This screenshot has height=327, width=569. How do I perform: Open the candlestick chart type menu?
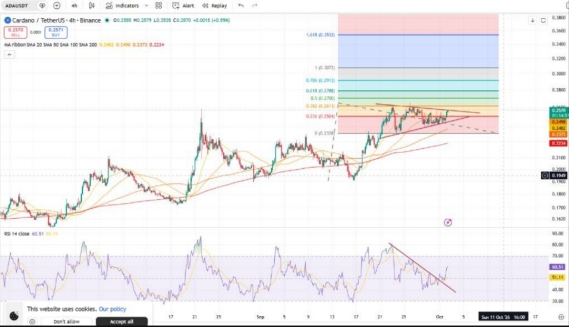coord(92,6)
